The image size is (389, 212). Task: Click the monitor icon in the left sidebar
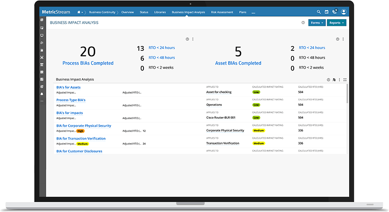[42, 35]
